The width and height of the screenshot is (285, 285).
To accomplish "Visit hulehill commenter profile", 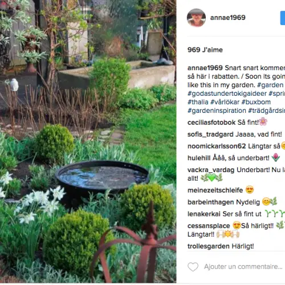I will tap(199, 158).
